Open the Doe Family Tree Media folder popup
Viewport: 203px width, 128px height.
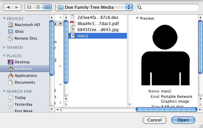coord(94,7)
